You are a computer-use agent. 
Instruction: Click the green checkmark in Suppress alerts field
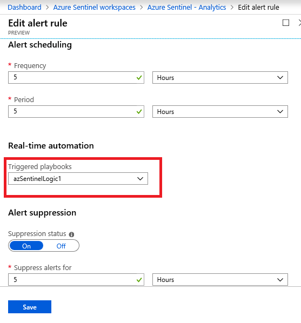(139, 280)
